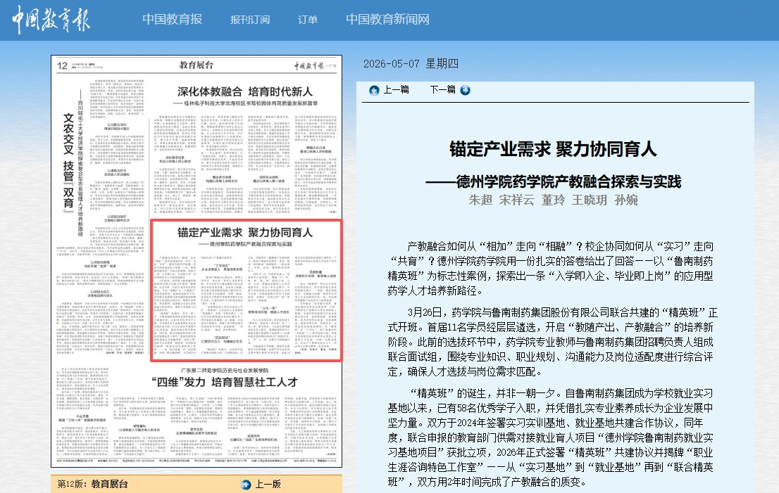Open the 订单 menu item

click(x=308, y=20)
